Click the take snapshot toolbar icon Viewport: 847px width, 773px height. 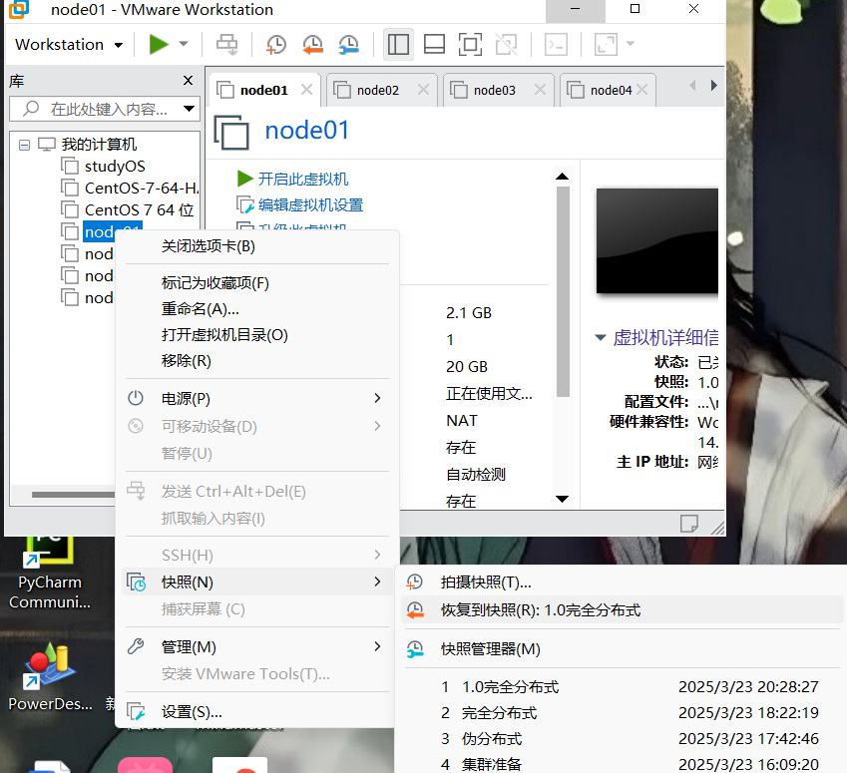[x=276, y=44]
